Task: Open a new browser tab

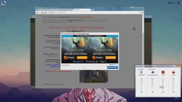Action: (93, 10)
